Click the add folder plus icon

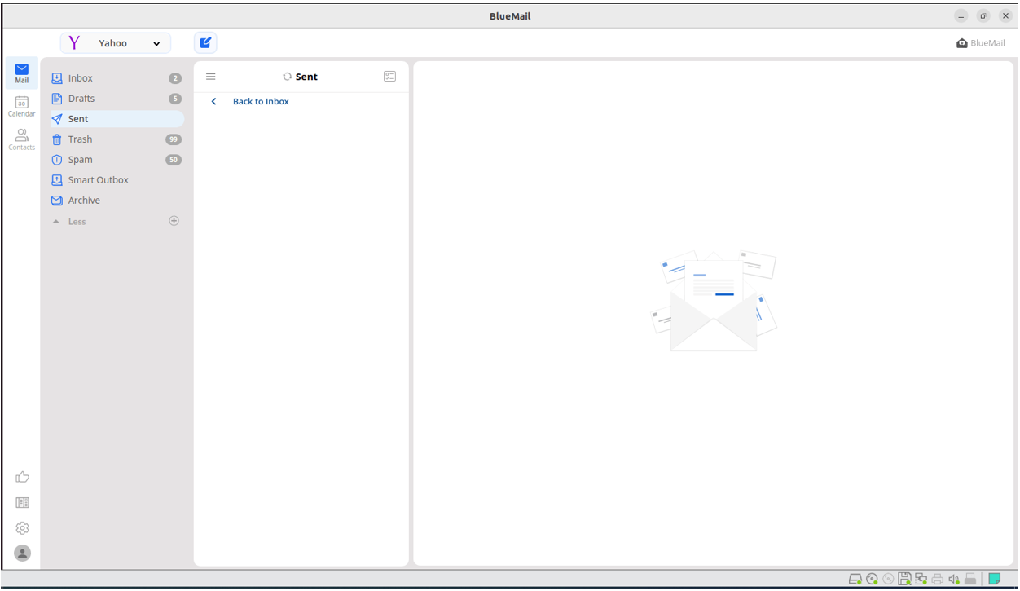(174, 221)
